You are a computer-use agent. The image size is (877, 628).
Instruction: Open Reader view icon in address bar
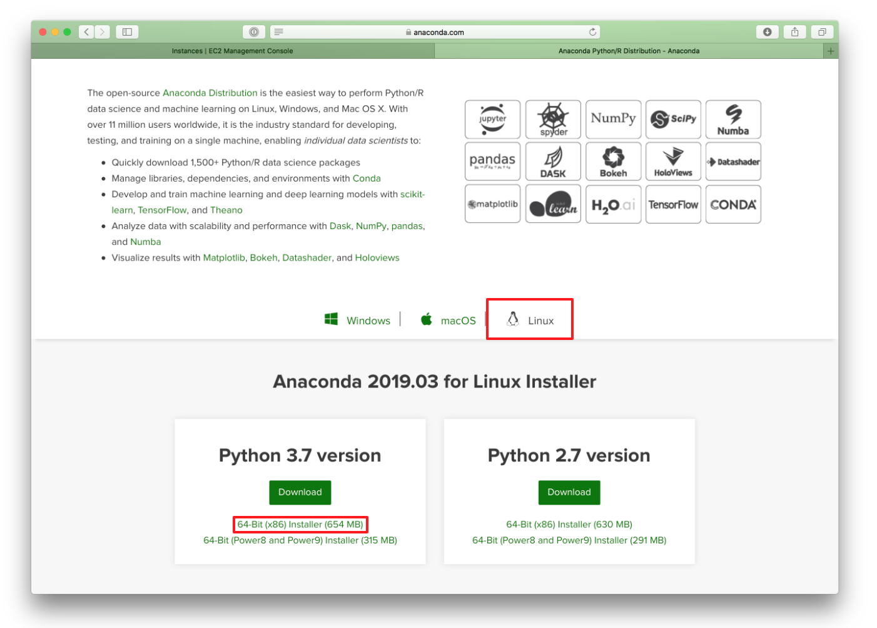coord(279,32)
